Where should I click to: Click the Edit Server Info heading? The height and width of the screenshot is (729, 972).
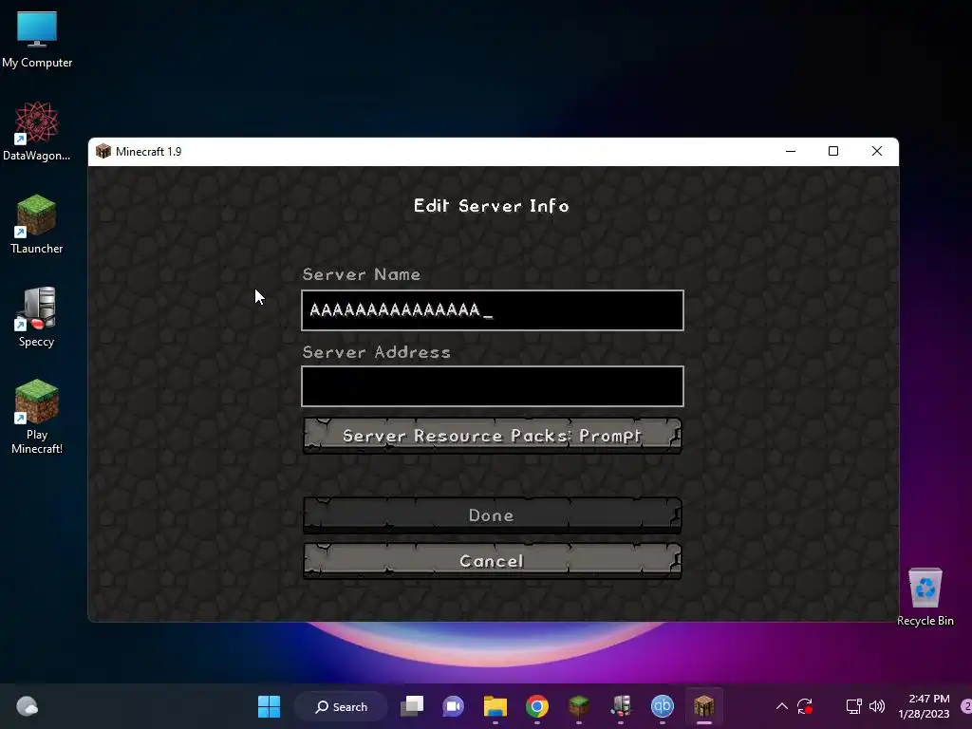click(x=491, y=206)
